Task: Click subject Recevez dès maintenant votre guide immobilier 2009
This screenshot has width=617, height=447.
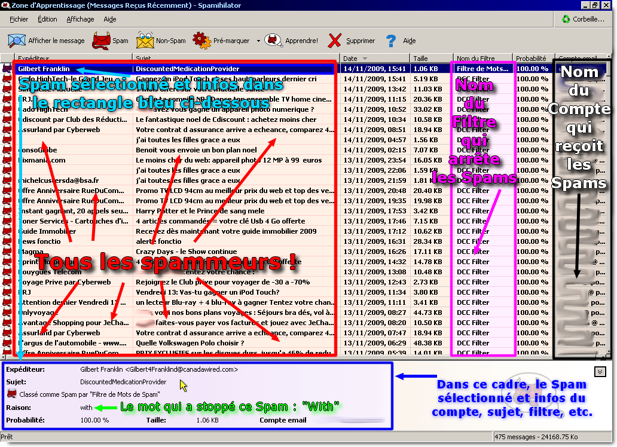Action: (226, 231)
